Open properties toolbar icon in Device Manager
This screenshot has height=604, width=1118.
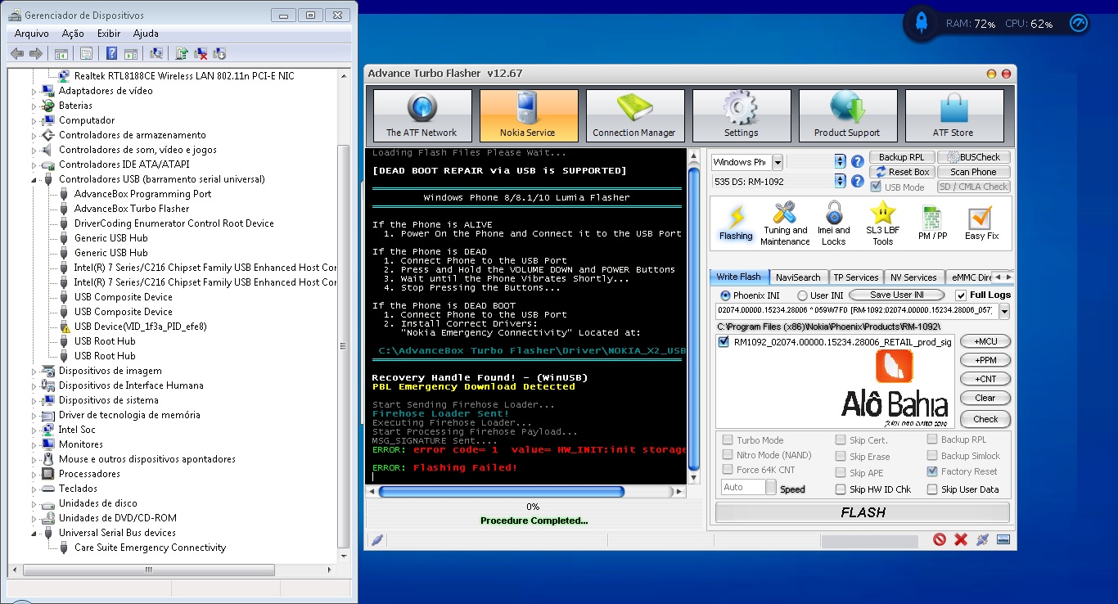click(86, 54)
